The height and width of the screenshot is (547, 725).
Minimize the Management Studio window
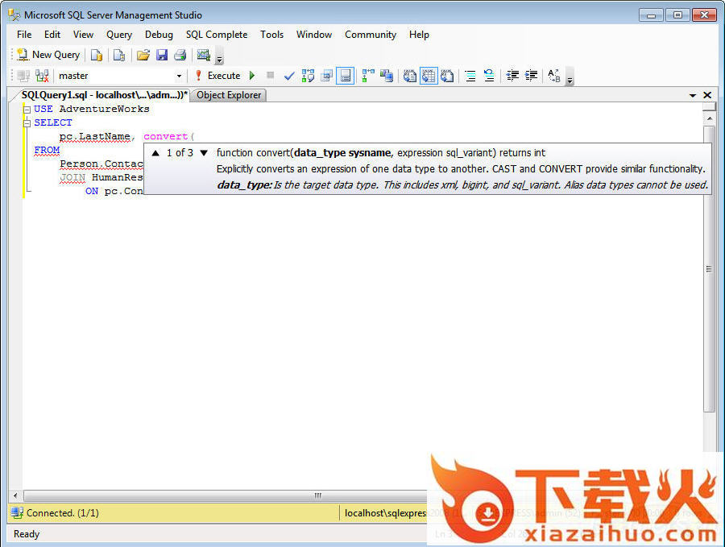pos(651,15)
